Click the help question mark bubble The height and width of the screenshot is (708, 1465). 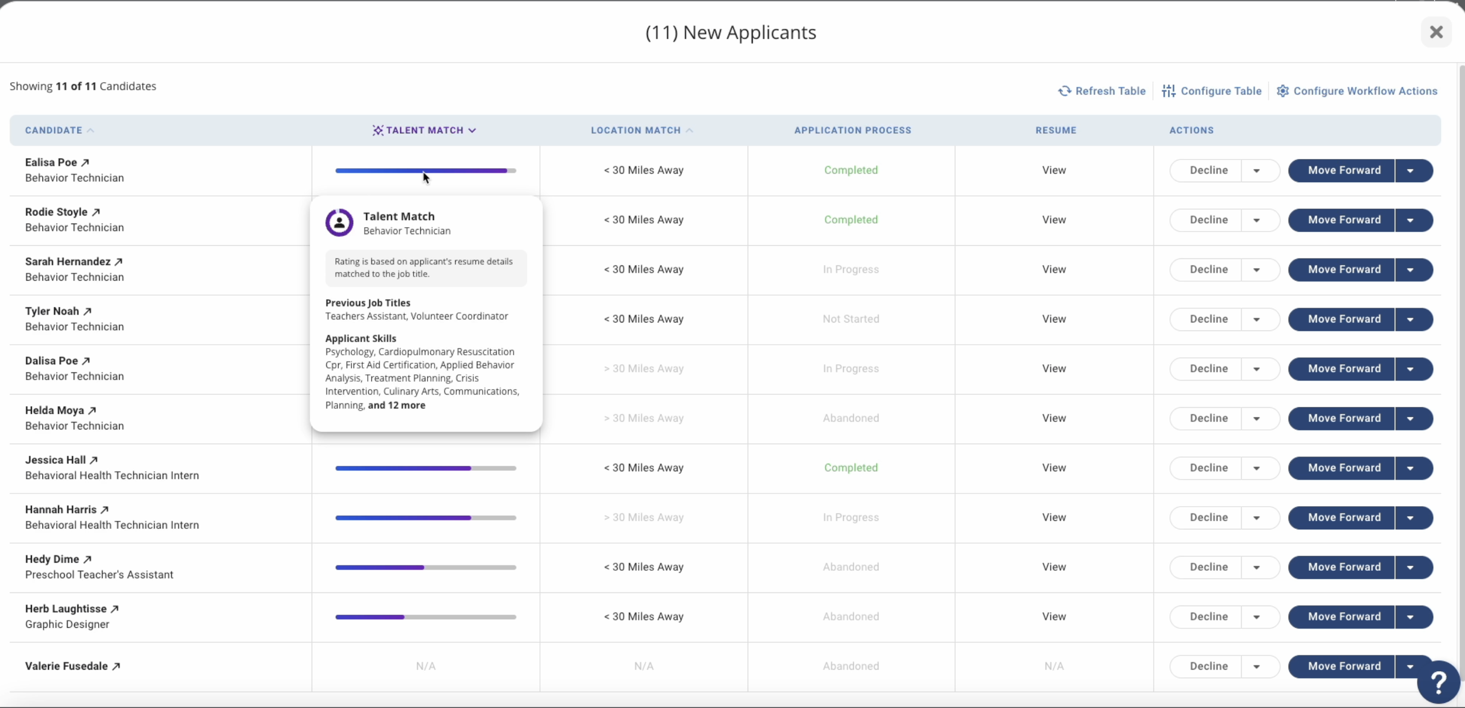1438,682
